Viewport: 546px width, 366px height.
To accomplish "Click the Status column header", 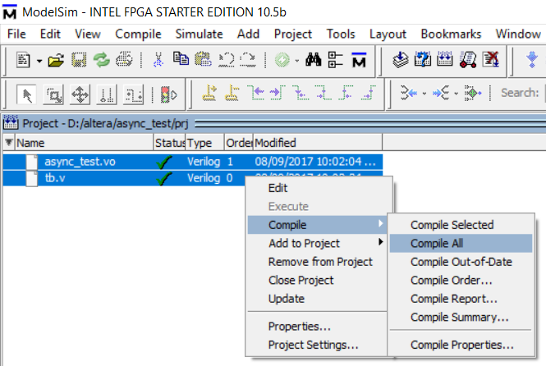I will pyautogui.click(x=168, y=143).
